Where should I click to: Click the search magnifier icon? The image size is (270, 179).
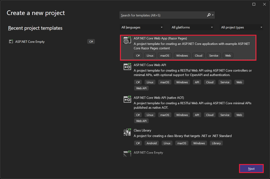208,15
